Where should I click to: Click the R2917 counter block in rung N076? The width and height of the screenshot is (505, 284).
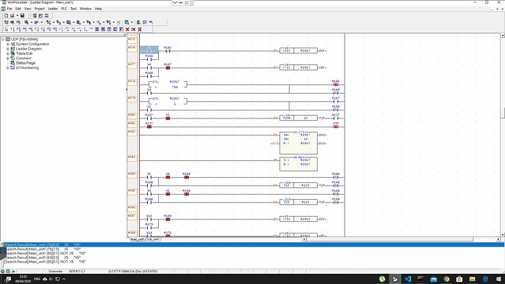coord(299,51)
